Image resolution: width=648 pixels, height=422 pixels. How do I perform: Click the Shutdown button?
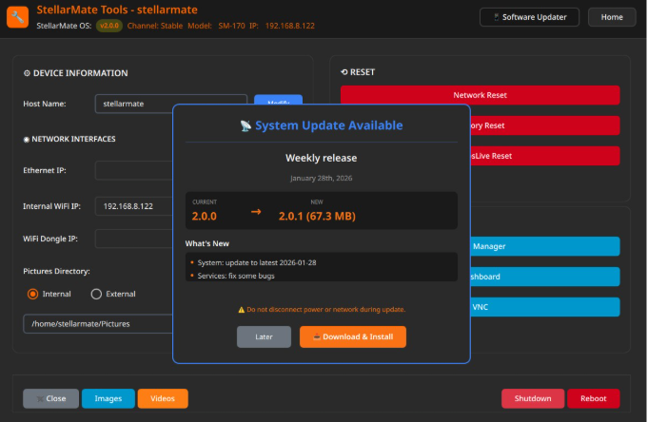[532, 398]
